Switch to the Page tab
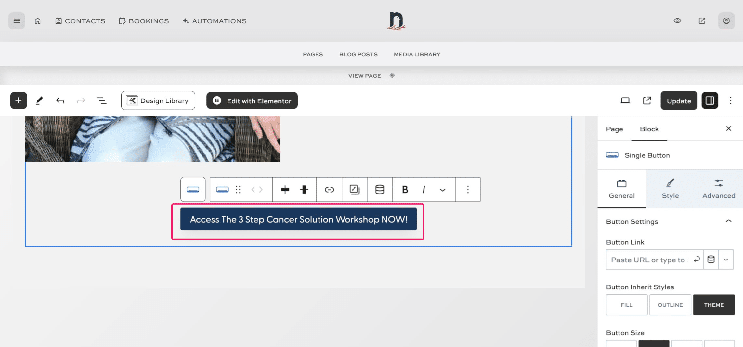 pyautogui.click(x=614, y=129)
